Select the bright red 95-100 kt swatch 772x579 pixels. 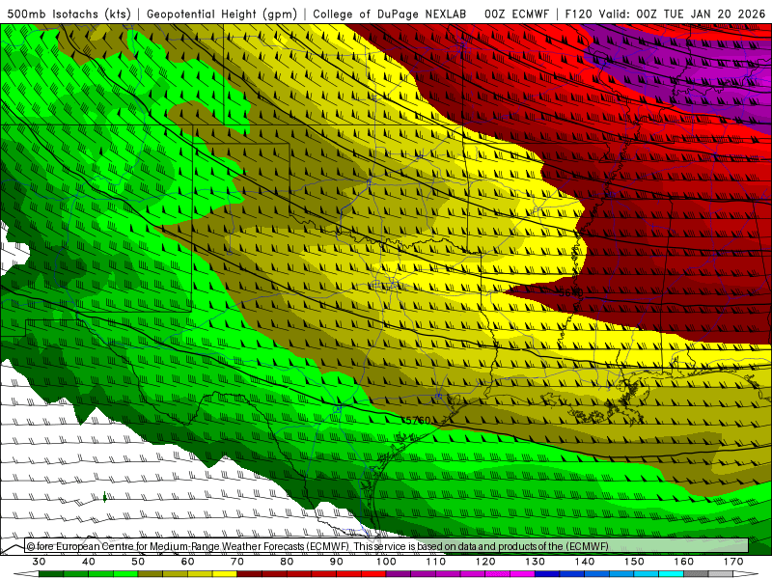coord(373,573)
